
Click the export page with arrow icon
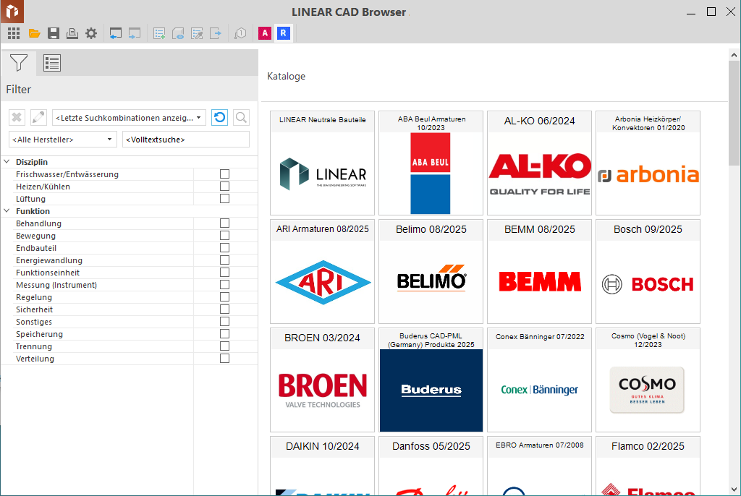pos(216,33)
